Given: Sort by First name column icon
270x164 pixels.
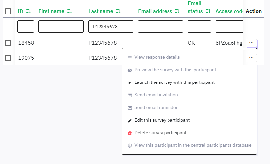Looking at the screenshot, I should pos(69,11).
